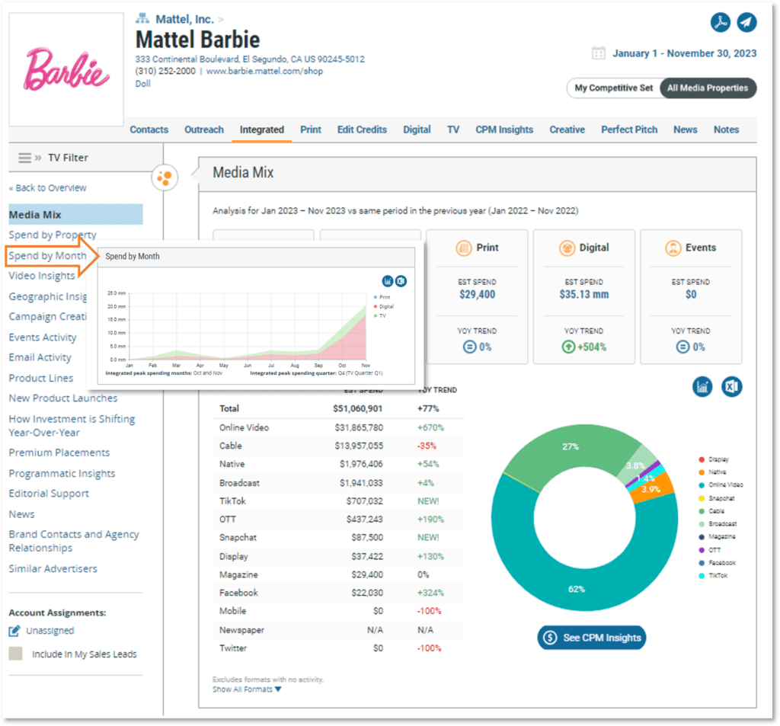This screenshot has height=726, width=780.
Task: Open Editorial Support in sidebar
Action: point(49,493)
